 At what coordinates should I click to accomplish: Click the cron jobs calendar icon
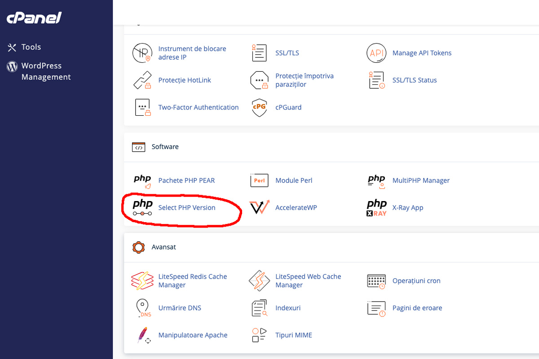point(376,281)
